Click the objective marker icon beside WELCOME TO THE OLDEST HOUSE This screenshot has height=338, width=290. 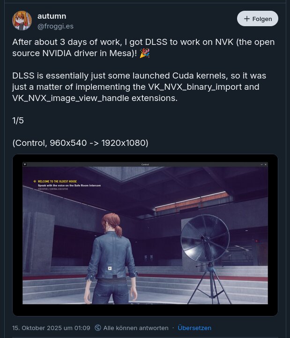tap(35, 181)
